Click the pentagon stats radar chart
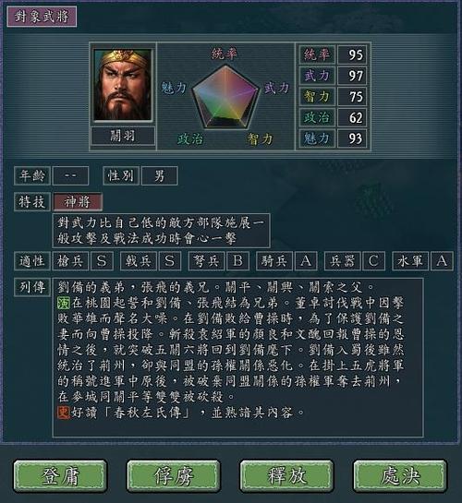Image resolution: width=462 pixels, height=503 pixels. (225, 96)
